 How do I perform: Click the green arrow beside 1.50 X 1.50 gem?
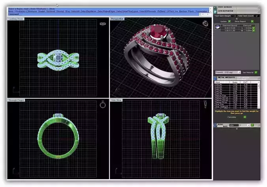(254, 31)
